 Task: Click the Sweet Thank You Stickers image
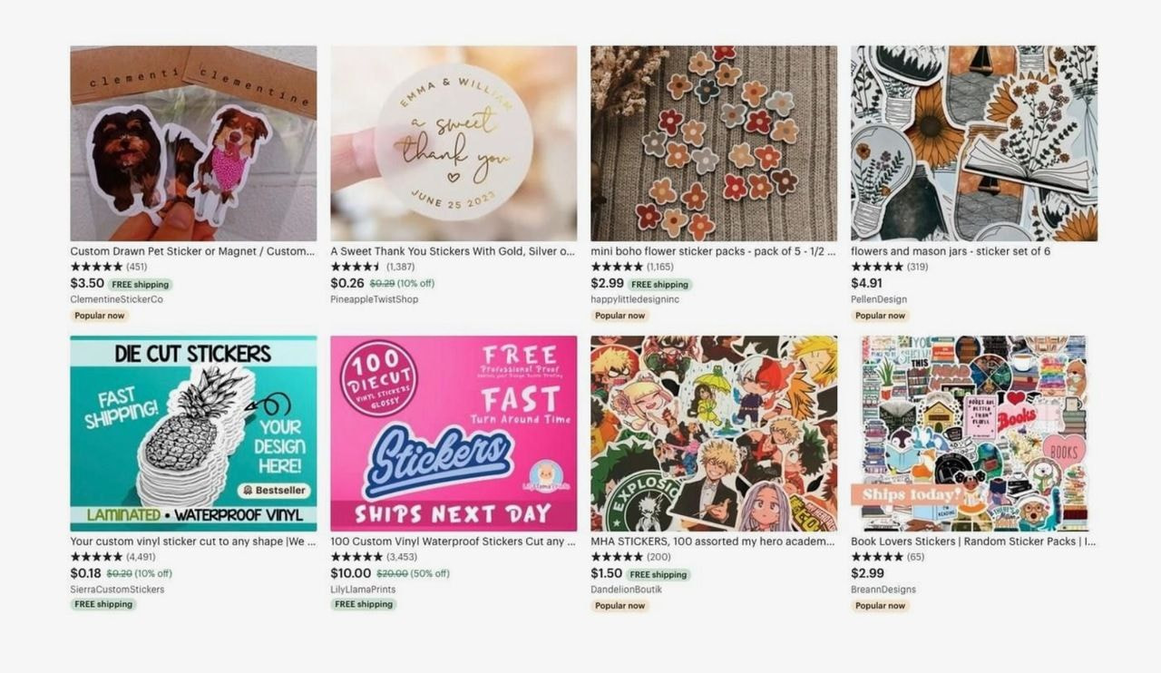(454, 143)
